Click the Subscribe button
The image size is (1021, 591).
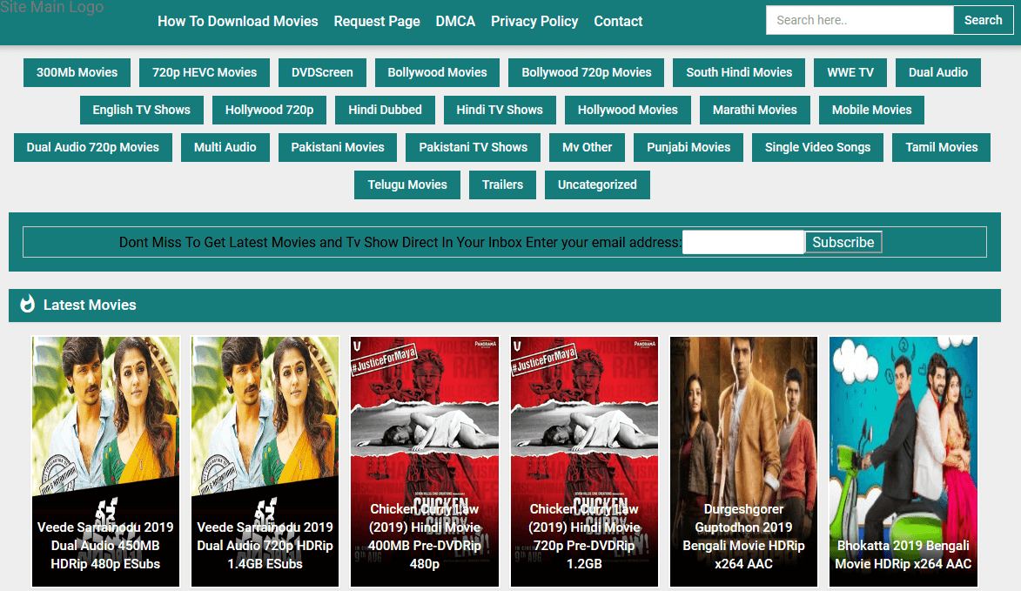[x=843, y=242]
